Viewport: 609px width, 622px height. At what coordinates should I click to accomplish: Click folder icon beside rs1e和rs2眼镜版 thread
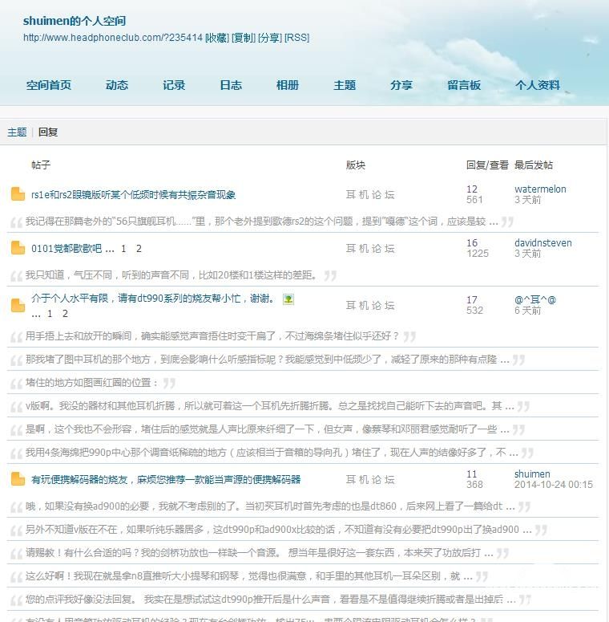[x=18, y=194]
